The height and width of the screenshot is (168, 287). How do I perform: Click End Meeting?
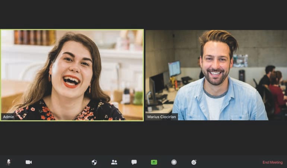coord(272,162)
